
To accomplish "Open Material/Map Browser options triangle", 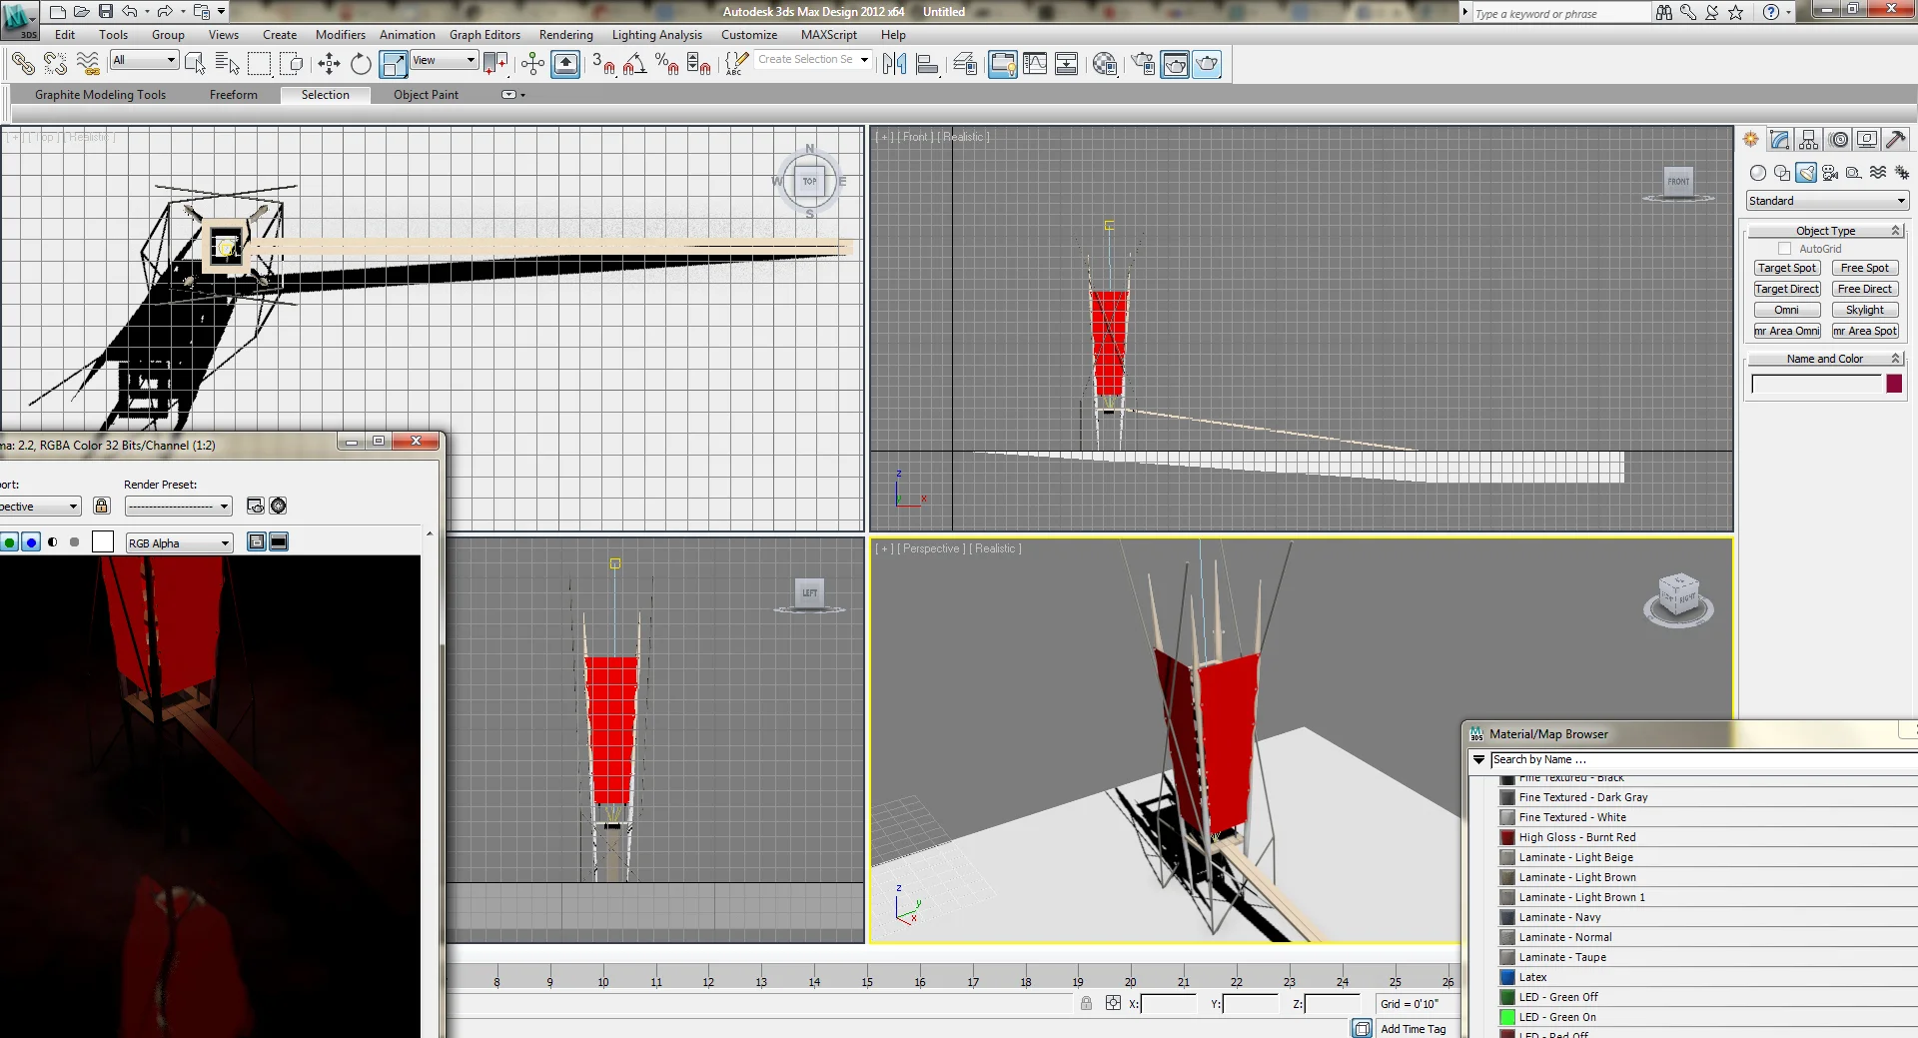I will tap(1478, 760).
